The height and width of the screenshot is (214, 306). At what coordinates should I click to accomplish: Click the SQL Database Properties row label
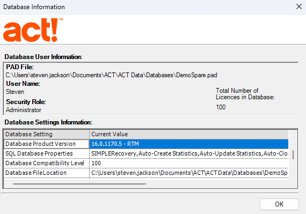click(x=47, y=153)
